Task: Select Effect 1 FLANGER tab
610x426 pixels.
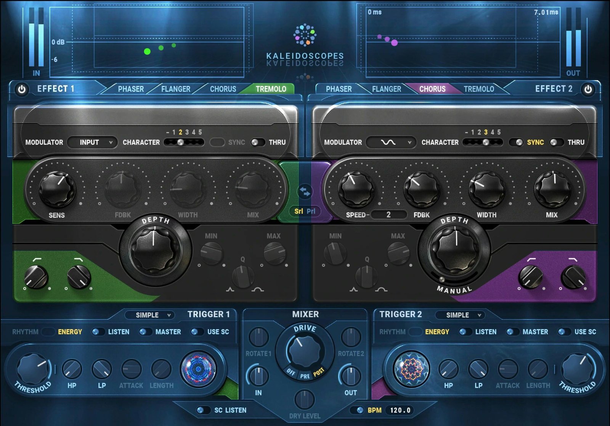Action: pos(176,89)
